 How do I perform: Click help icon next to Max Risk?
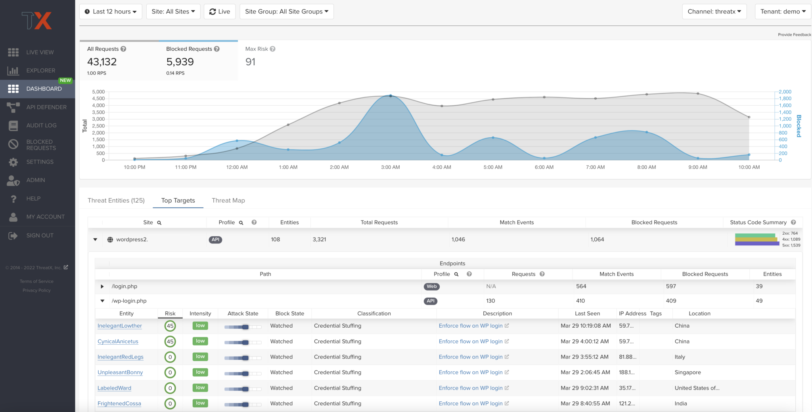[272, 49]
